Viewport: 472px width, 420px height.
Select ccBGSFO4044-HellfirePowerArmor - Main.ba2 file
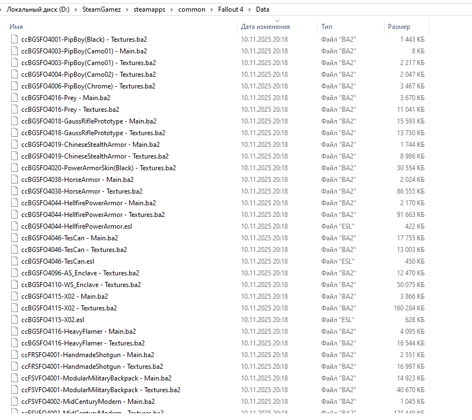click(x=88, y=203)
